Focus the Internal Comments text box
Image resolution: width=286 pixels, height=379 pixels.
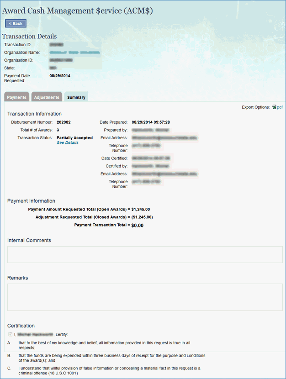pos(145,254)
